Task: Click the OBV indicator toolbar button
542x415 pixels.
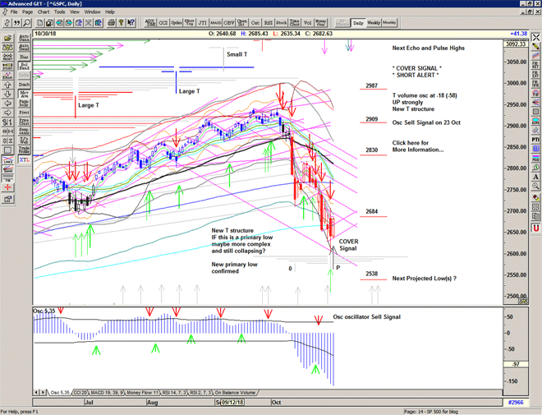Action: 227,23
